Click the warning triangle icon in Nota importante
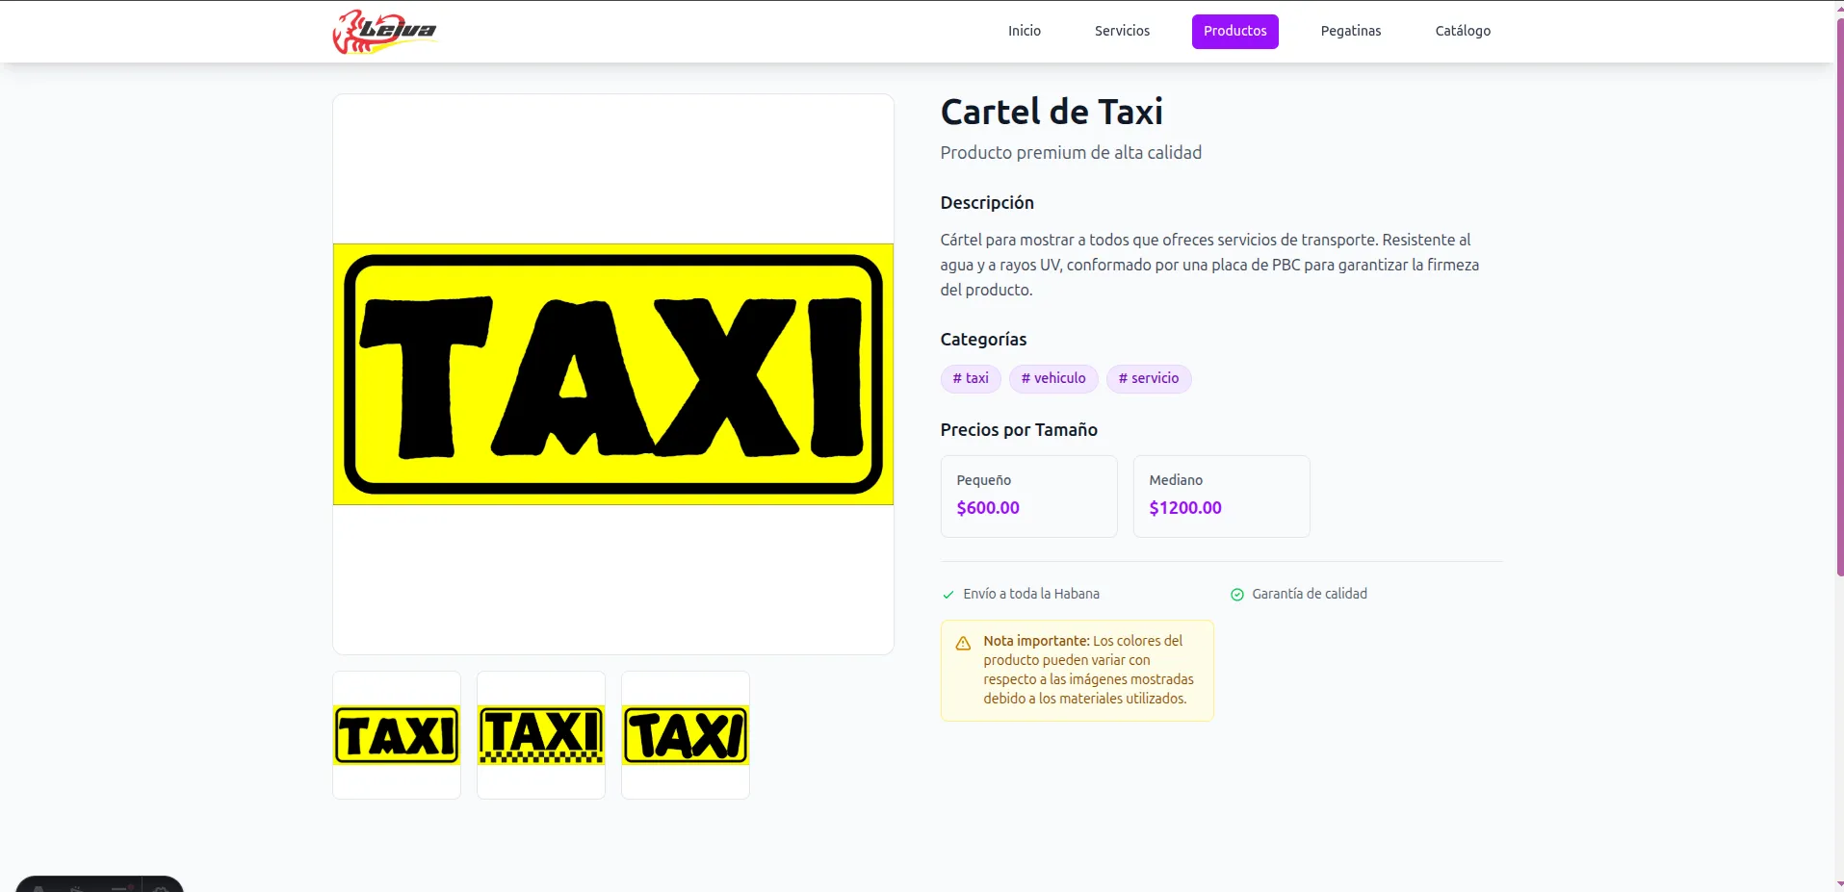The image size is (1844, 892). (963, 643)
